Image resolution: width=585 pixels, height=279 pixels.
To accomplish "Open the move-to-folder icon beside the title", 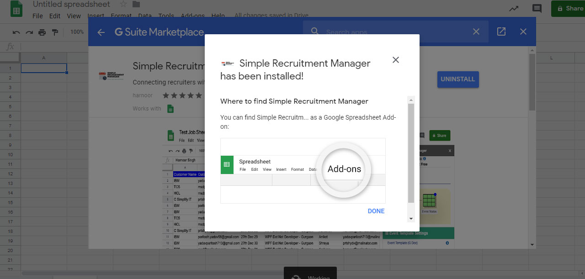I will 136,4.
